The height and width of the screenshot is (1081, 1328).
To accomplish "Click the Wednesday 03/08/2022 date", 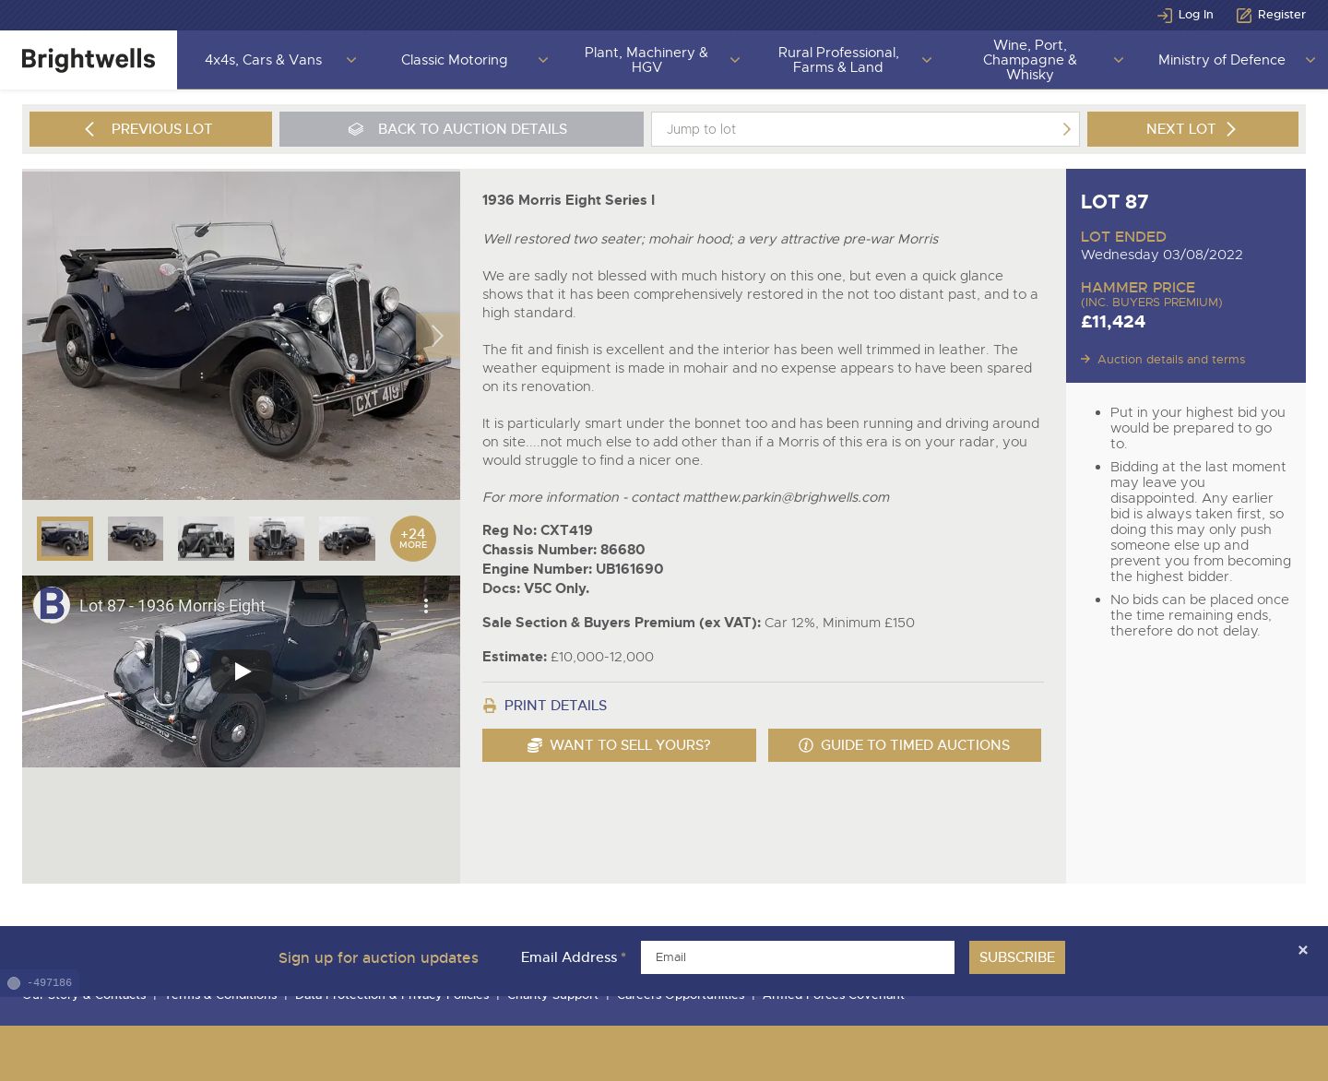I will (1162, 255).
